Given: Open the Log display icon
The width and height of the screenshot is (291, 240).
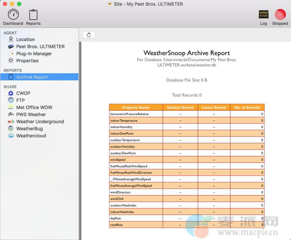Looking at the screenshot, I should (263, 15).
